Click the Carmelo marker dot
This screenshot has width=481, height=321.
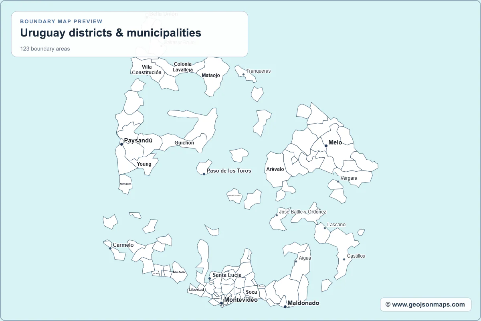tap(110, 248)
